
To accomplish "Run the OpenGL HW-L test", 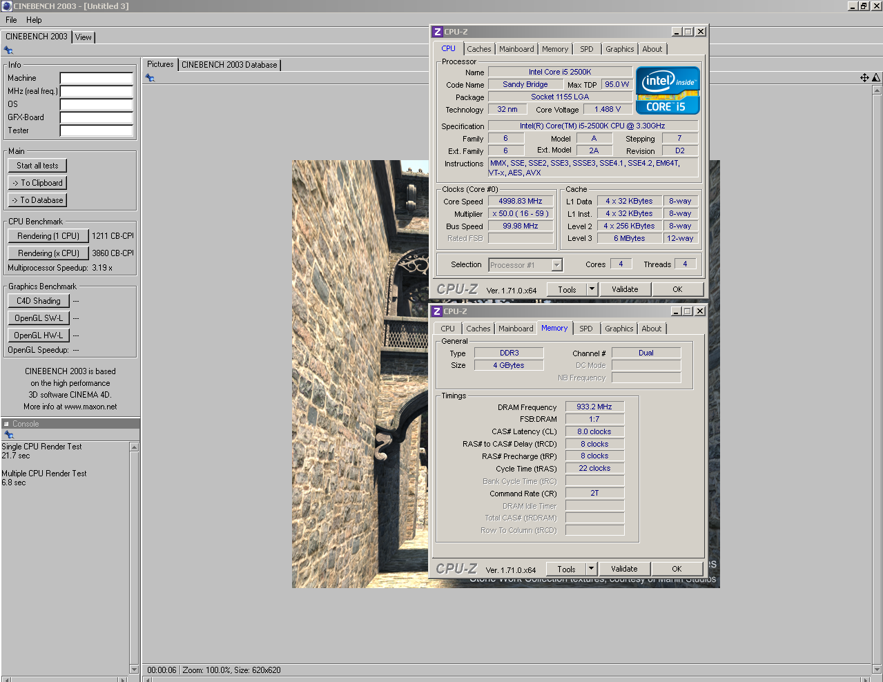I will (39, 335).
